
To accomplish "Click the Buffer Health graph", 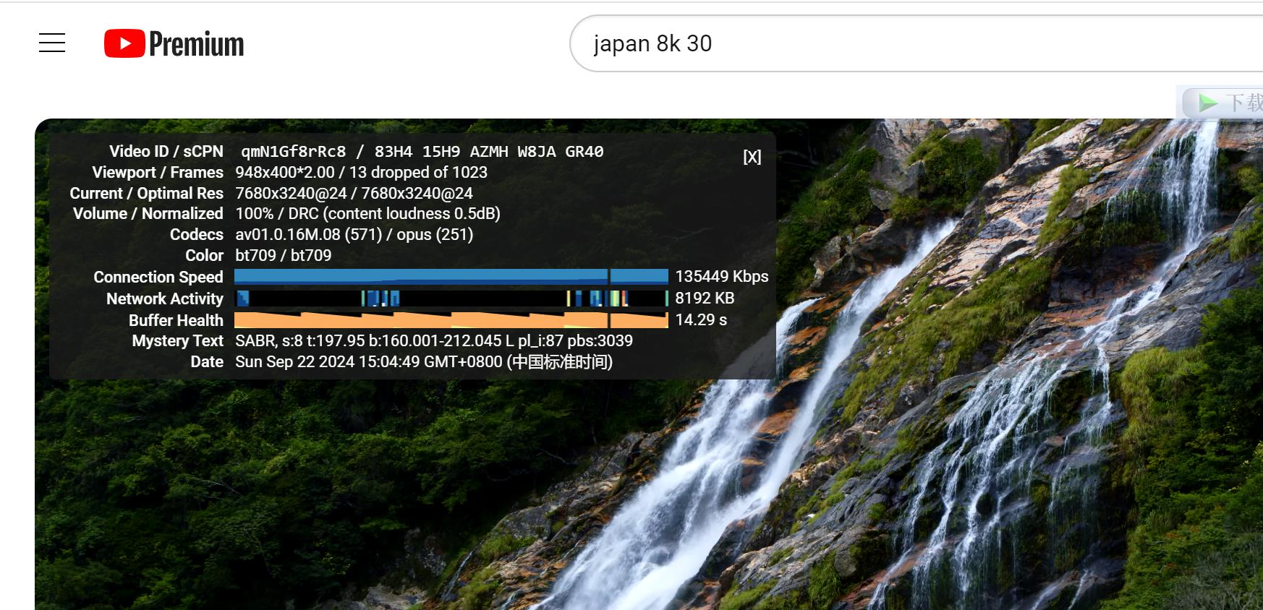I will pyautogui.click(x=451, y=319).
